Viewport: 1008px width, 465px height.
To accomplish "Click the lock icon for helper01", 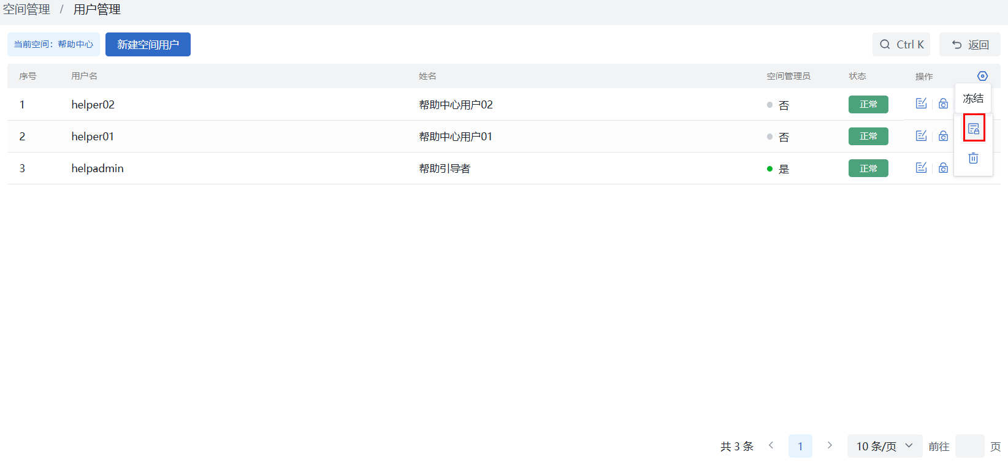I will click(x=943, y=135).
